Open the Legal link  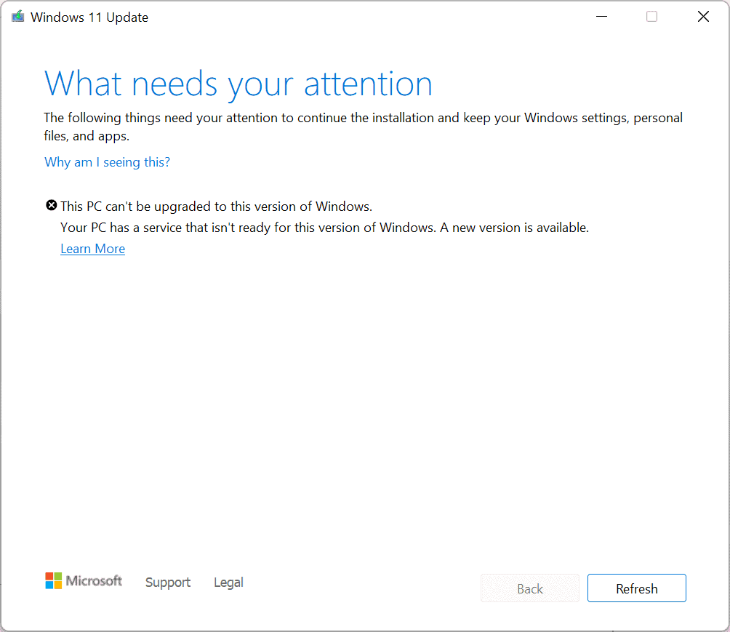click(x=228, y=582)
